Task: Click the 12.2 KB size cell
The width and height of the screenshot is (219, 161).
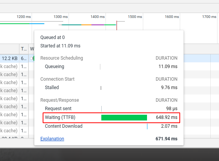Action: coord(10,59)
